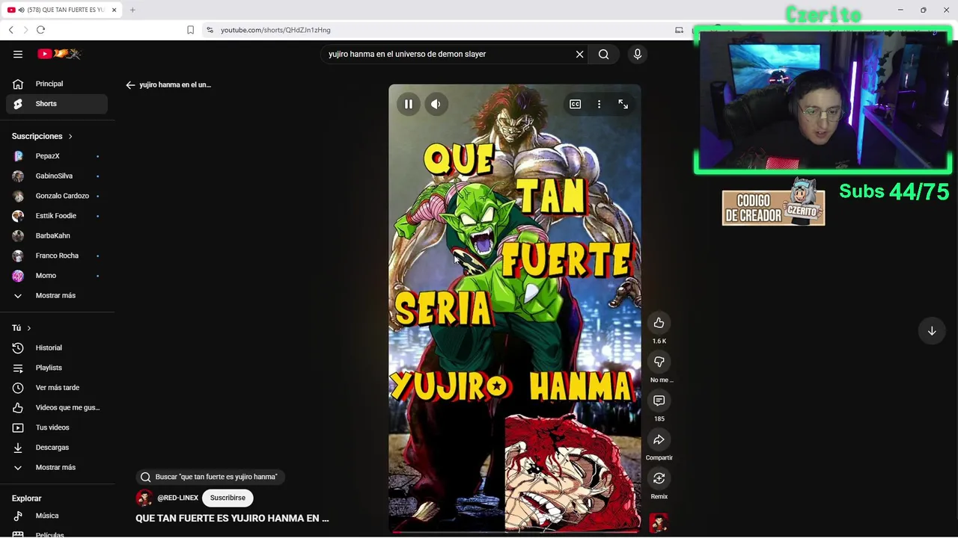
Task: Clear the search box with X
Action: click(x=579, y=54)
